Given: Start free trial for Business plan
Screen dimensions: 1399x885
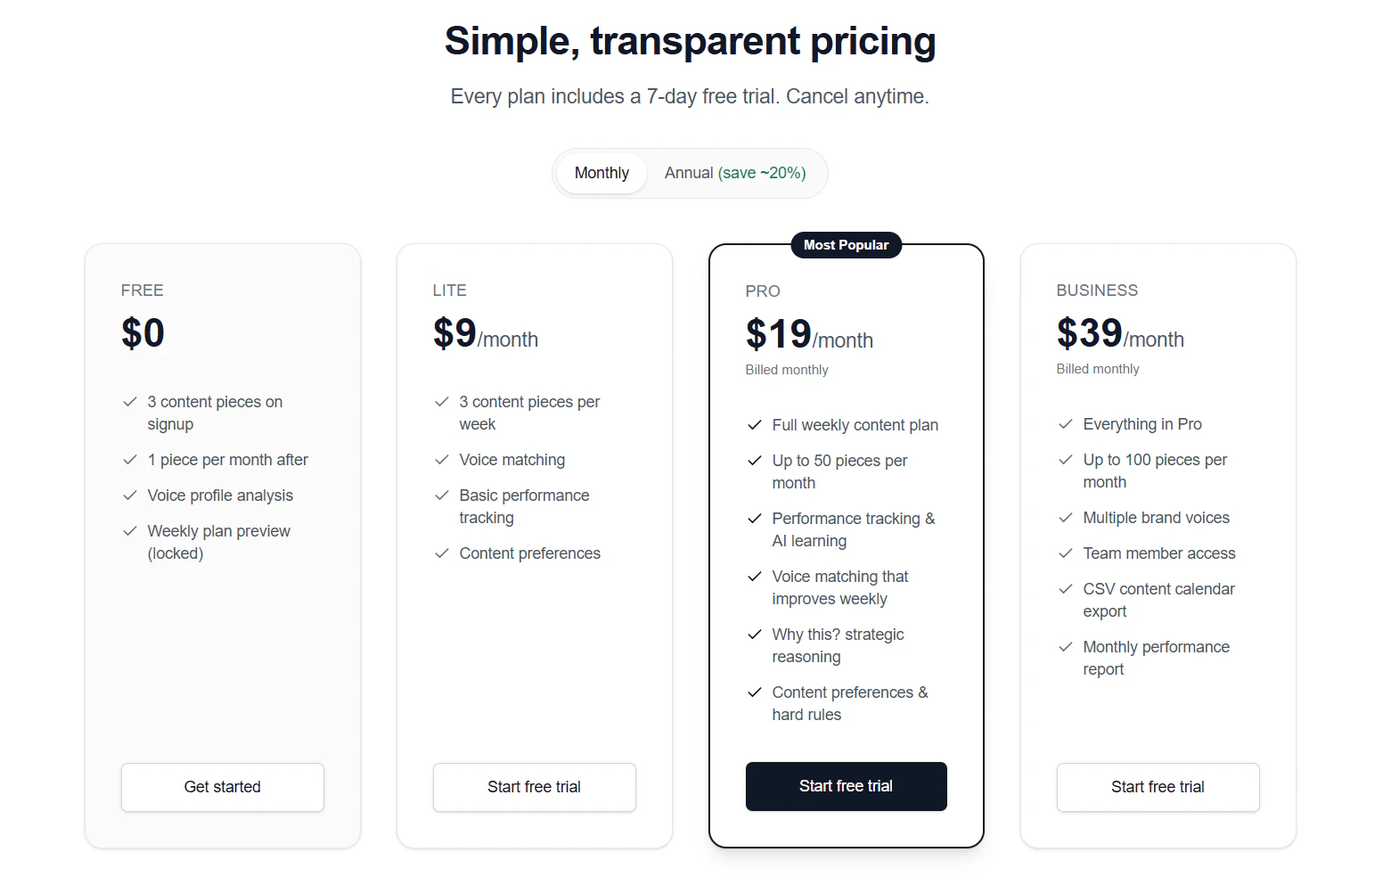Looking at the screenshot, I should pyautogui.click(x=1158, y=787).
